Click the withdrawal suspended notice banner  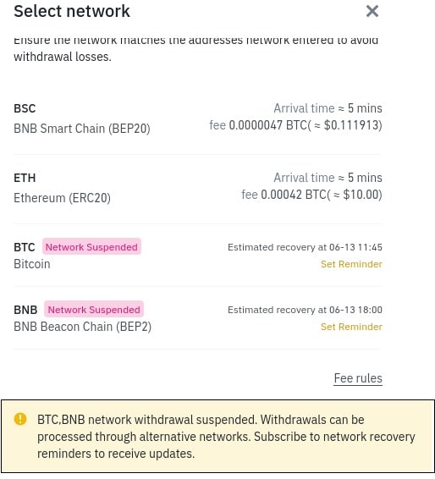217,436
